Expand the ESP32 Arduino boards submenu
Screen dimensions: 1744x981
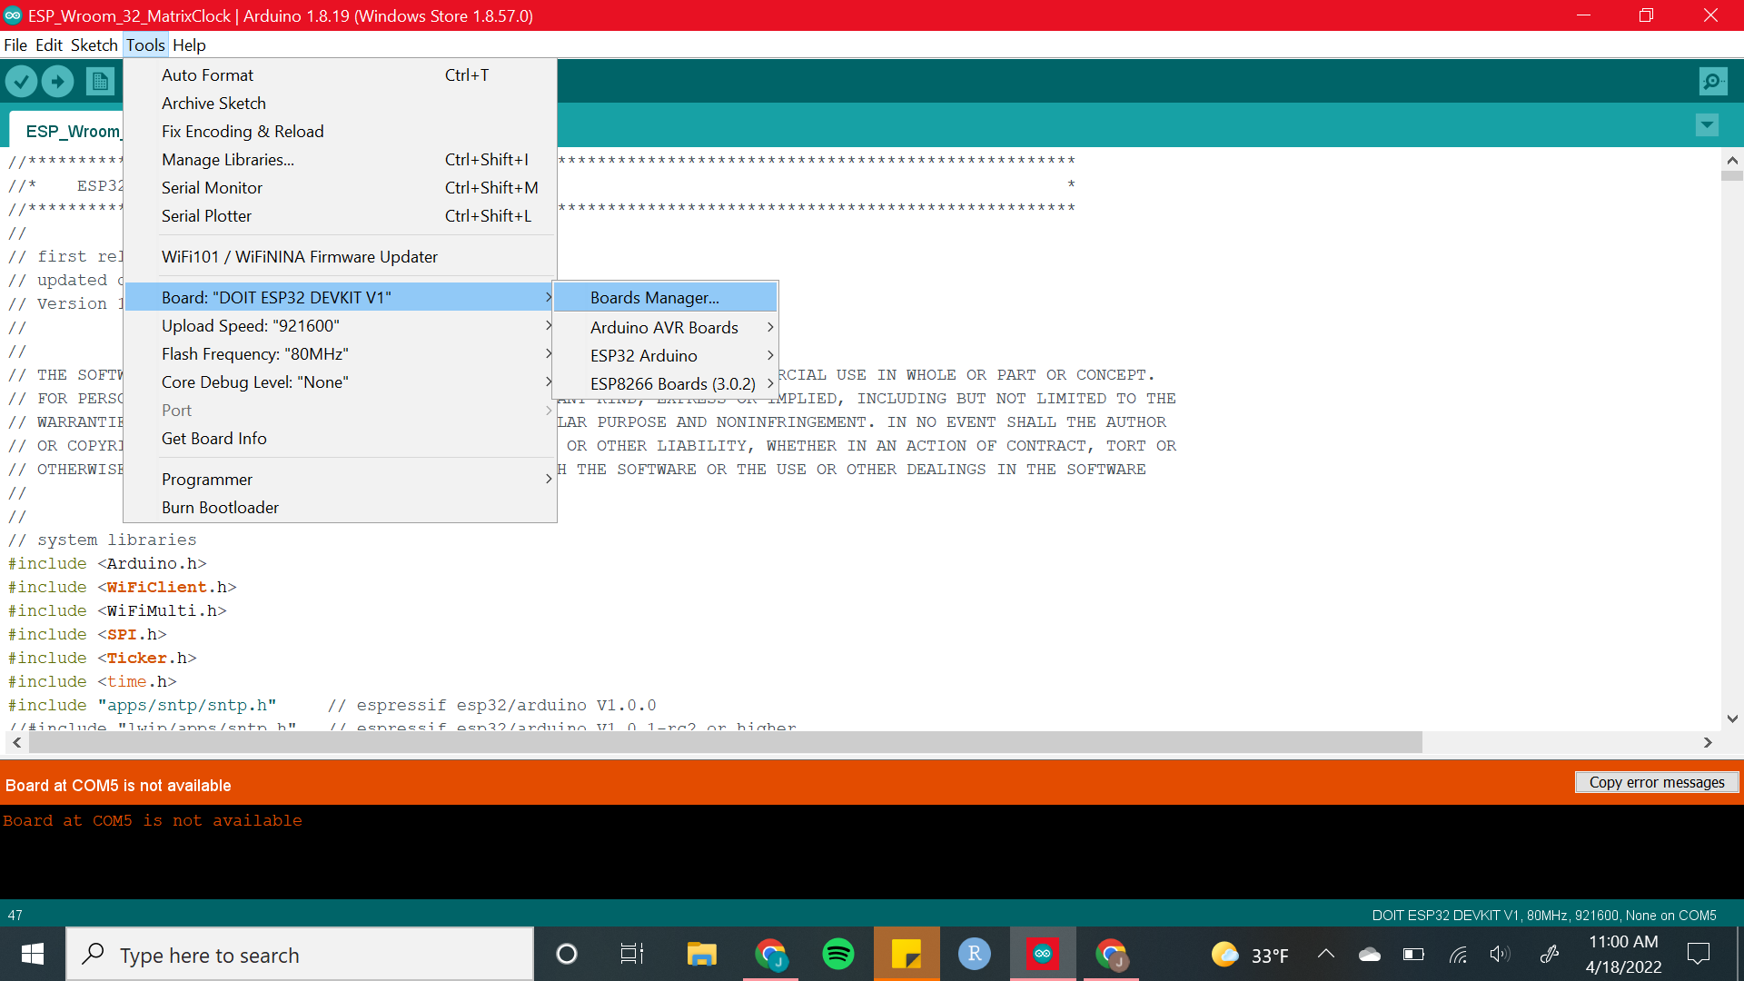(x=665, y=356)
